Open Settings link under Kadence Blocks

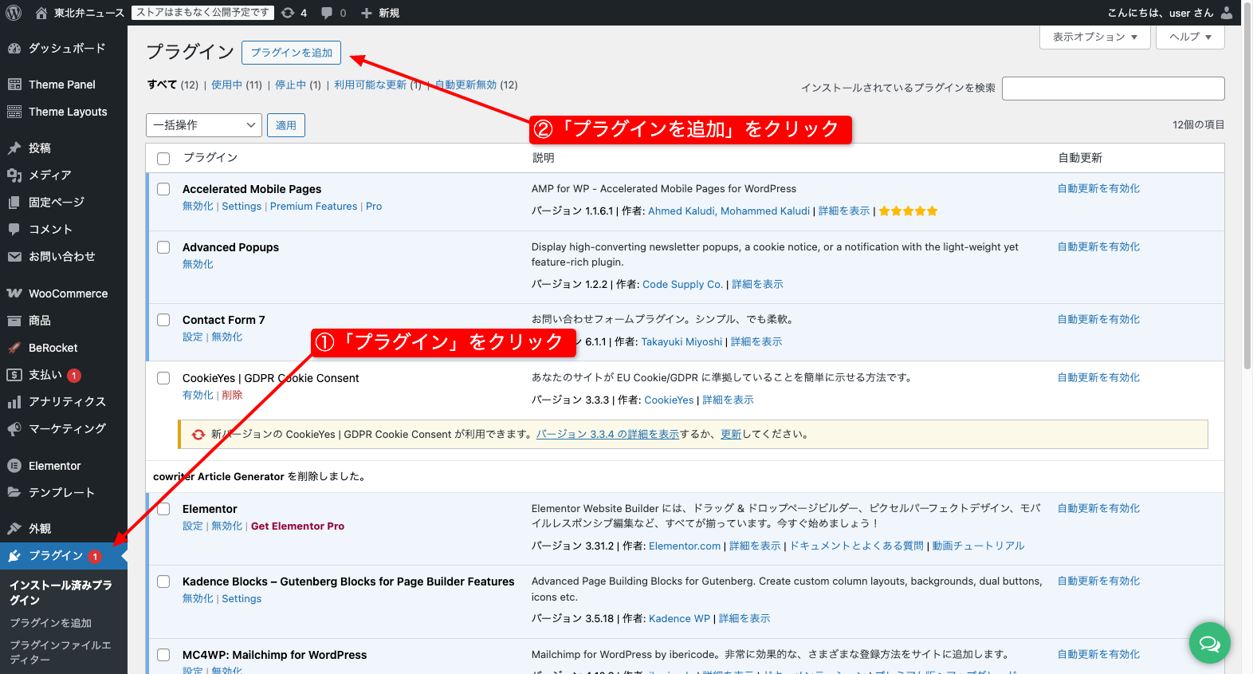tap(242, 599)
